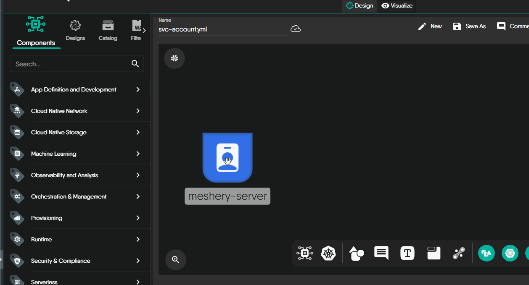Select the edge connector tool icon
This screenshot has height=285, width=529.
(x=458, y=253)
